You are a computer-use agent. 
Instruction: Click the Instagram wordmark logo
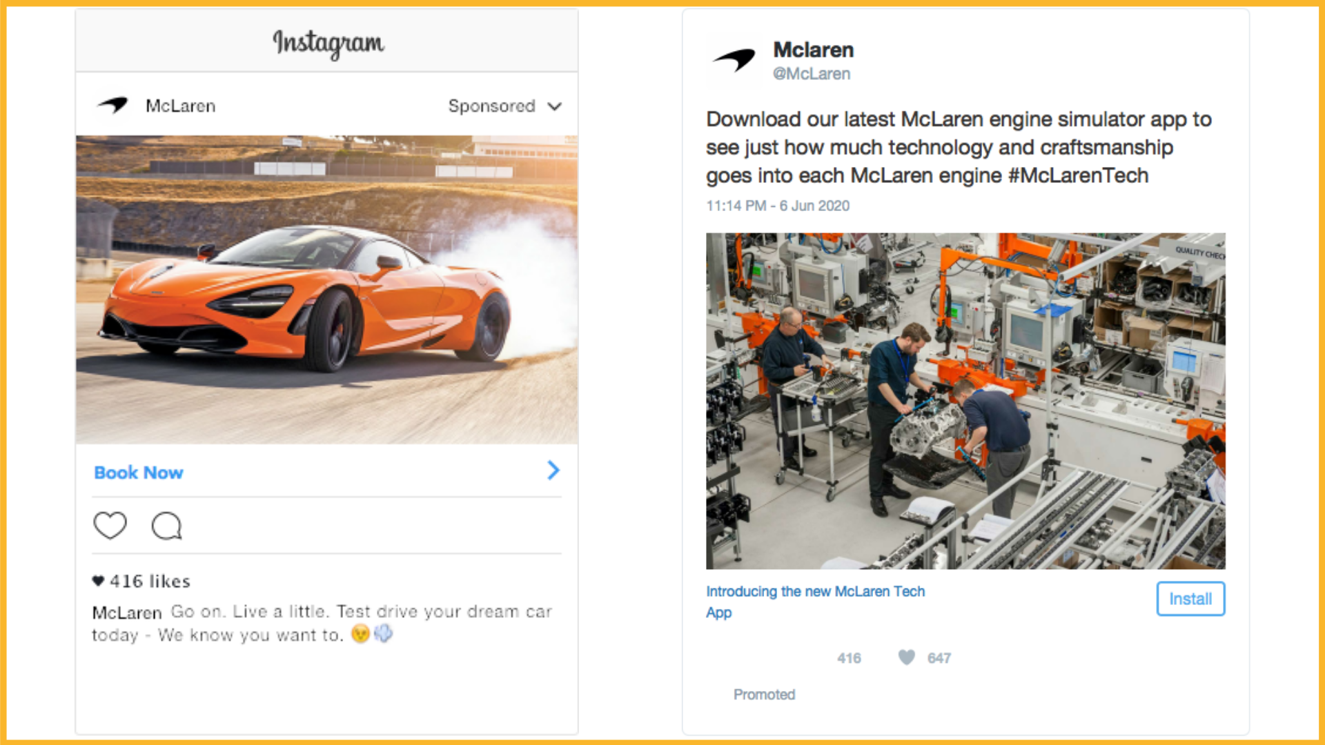click(x=328, y=43)
